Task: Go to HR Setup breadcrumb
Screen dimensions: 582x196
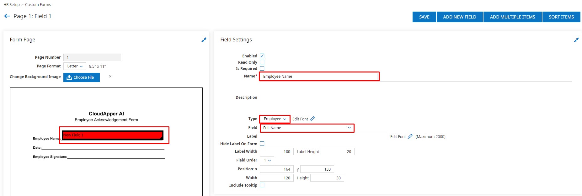Action: point(11,4)
